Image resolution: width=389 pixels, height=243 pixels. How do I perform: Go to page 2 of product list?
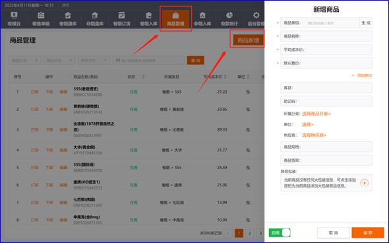[x=250, y=233]
